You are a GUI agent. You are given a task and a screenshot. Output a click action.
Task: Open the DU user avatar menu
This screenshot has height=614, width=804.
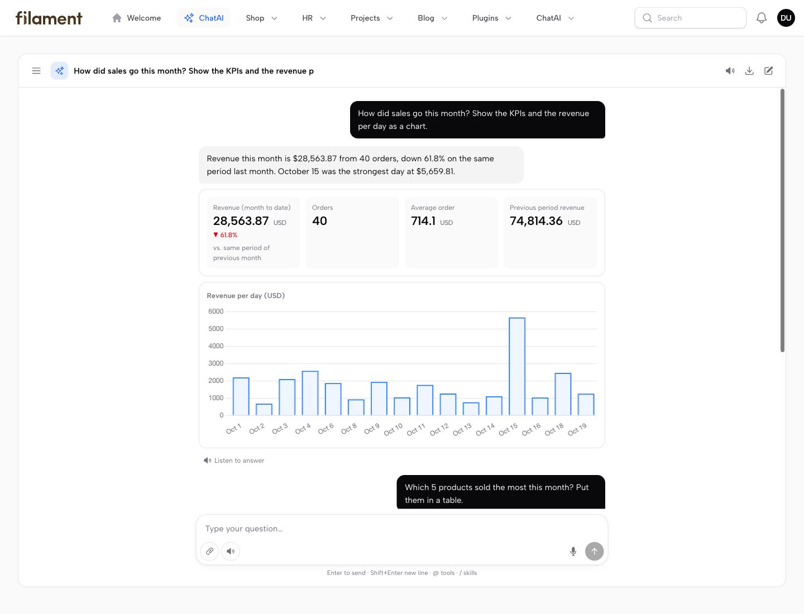(786, 18)
